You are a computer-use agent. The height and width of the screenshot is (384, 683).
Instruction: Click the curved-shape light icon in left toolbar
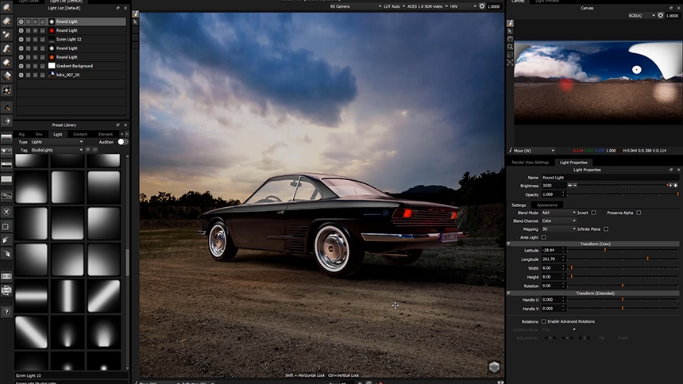(6, 48)
